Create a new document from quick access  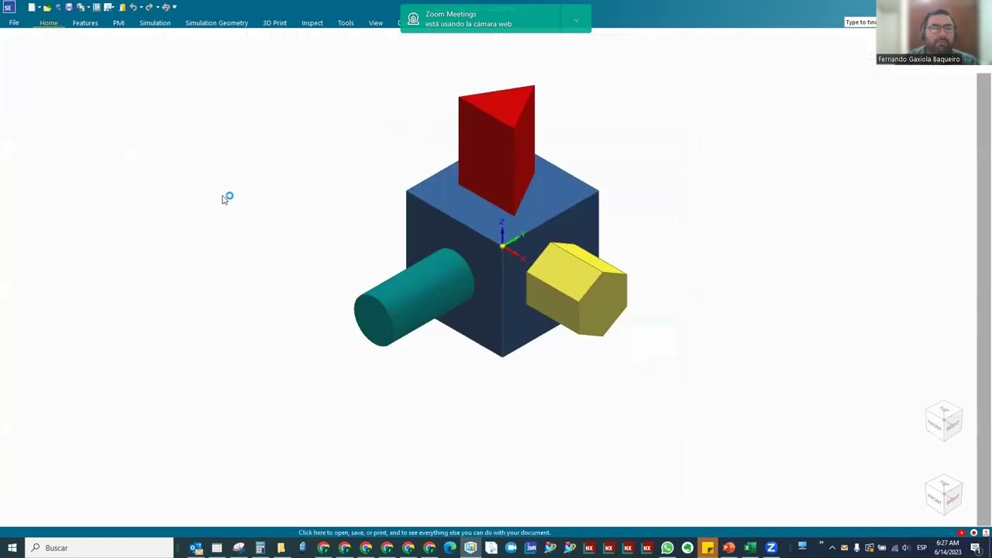[32, 8]
